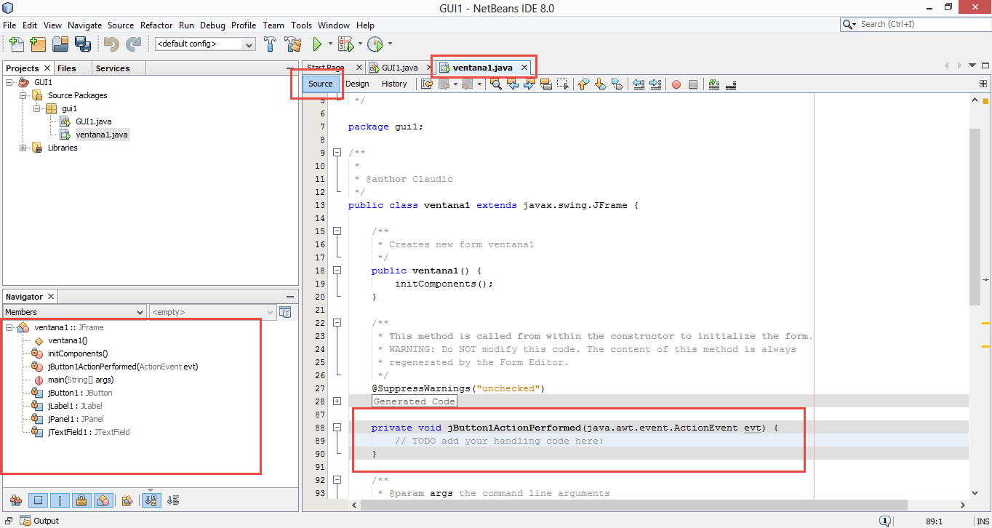Select the Run Project icon
The width and height of the screenshot is (992, 528).
(319, 44)
